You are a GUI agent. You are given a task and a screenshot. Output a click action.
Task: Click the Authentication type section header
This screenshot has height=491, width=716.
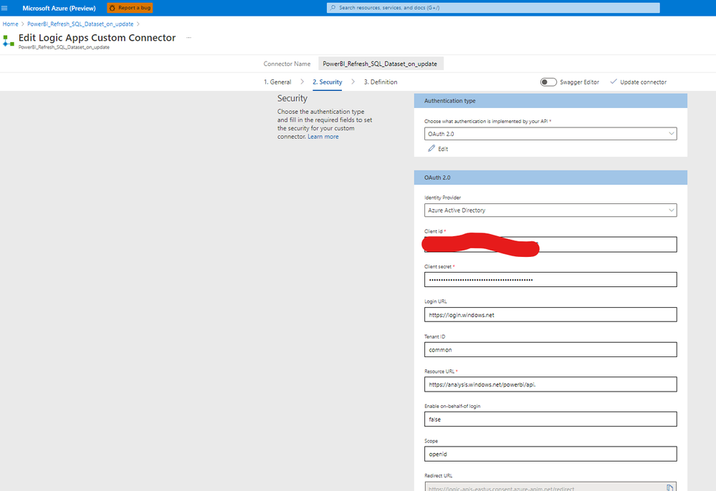click(x=550, y=101)
